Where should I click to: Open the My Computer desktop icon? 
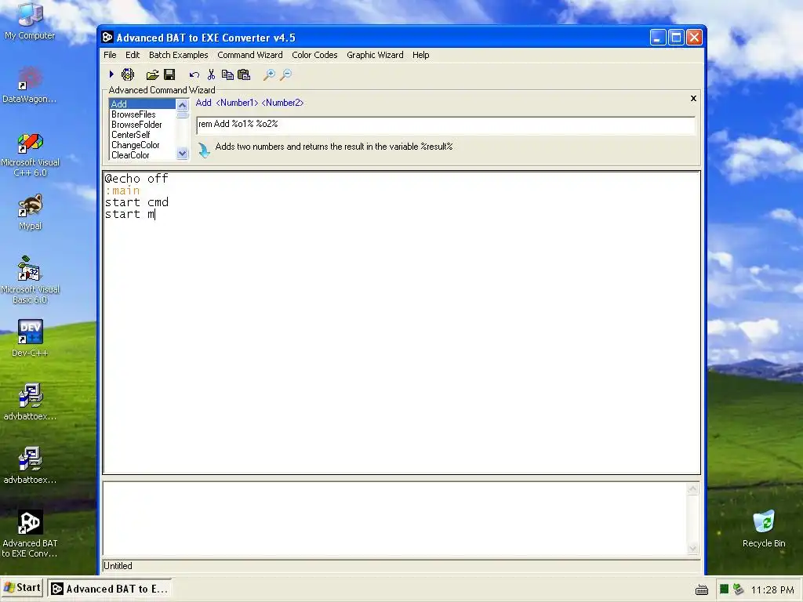click(30, 21)
